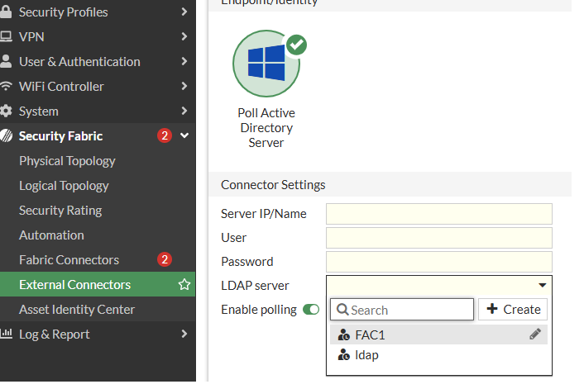Viewport: 584px width, 389px height.
Task: Choose the ldap entry in the list
Action: 367,355
